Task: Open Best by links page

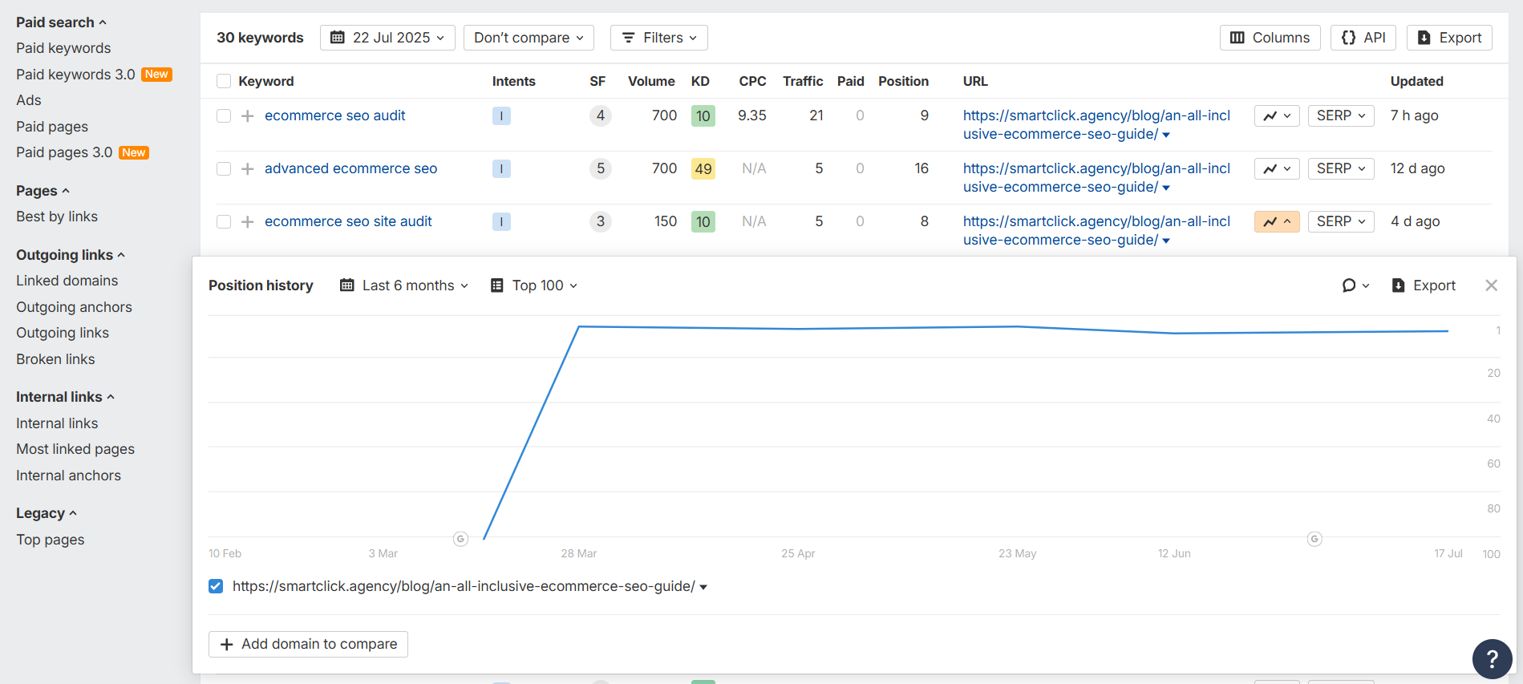Action: (57, 217)
